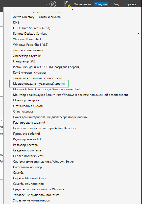
Task: Launch Маршрутизация и удаленный доступ
Action: 39,84
